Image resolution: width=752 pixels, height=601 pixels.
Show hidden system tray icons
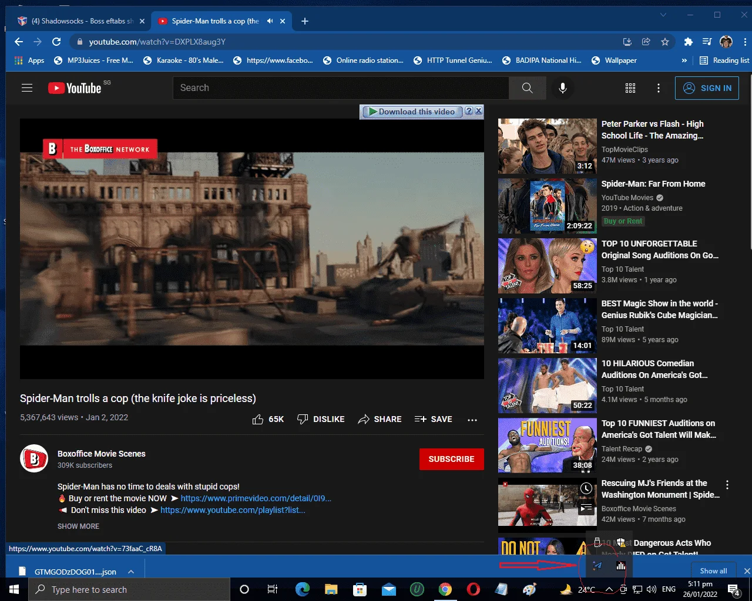pos(609,589)
